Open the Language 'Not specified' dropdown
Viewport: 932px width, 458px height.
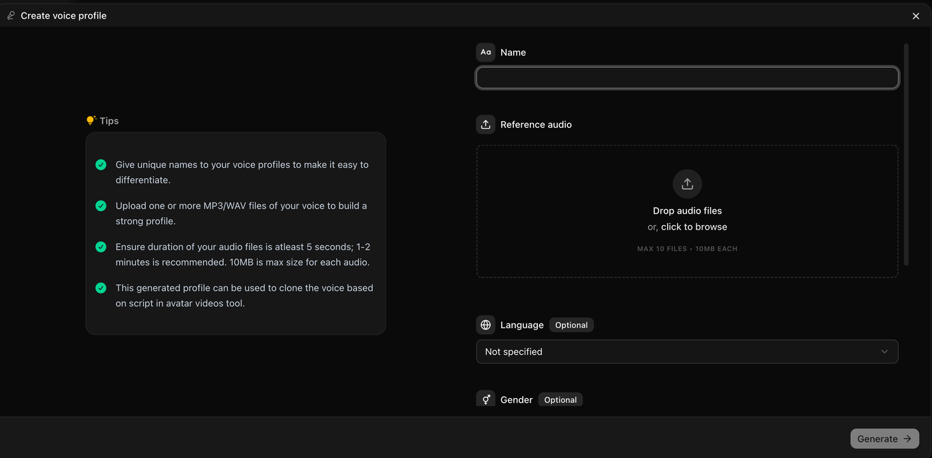[687, 351]
